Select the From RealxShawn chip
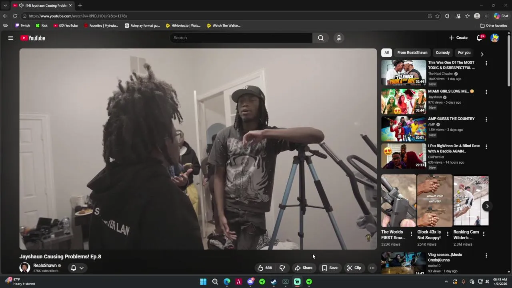This screenshot has height=288, width=512. coord(412,52)
